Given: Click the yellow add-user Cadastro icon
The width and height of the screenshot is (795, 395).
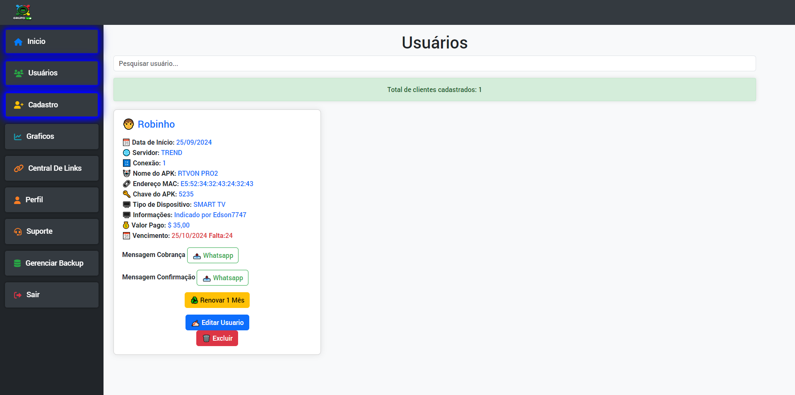Looking at the screenshot, I should point(19,105).
